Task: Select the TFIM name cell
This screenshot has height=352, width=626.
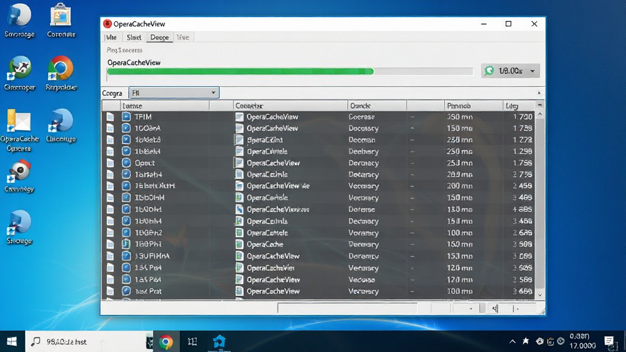Action: point(143,117)
